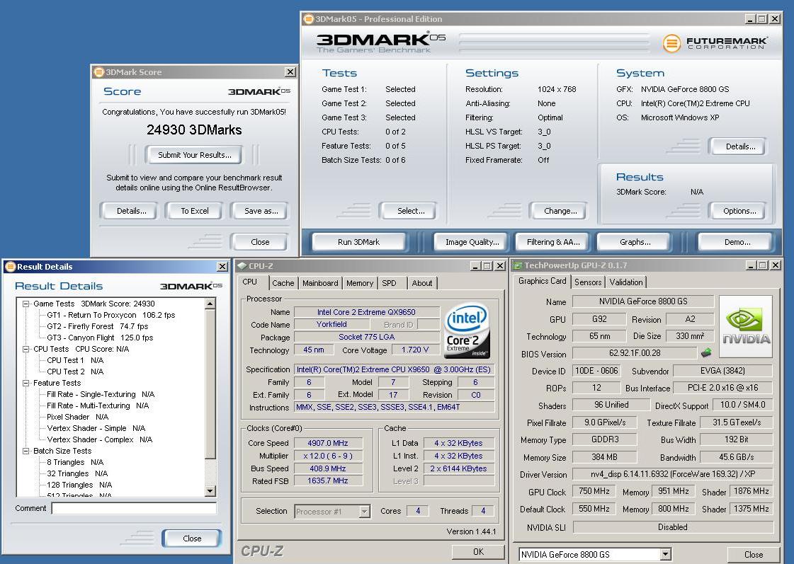Click the Comment input field

134,508
